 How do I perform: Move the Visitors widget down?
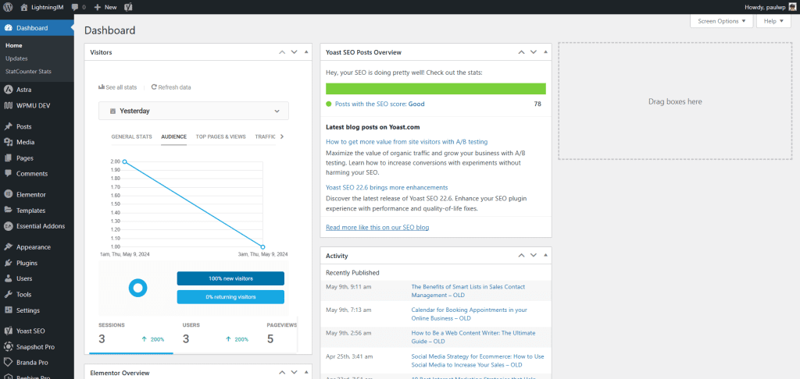click(294, 52)
